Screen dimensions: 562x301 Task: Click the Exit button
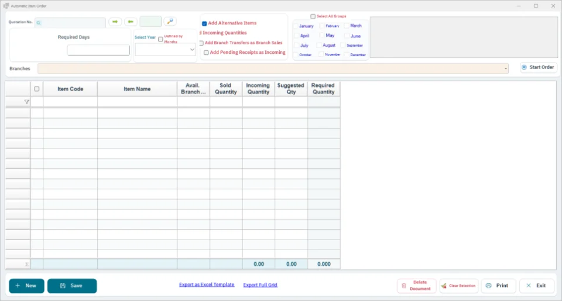point(537,286)
